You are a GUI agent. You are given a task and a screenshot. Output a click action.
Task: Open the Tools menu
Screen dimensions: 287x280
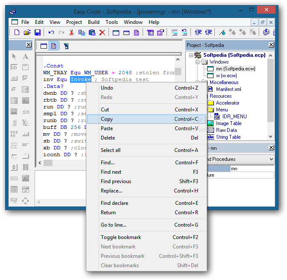[111, 22]
